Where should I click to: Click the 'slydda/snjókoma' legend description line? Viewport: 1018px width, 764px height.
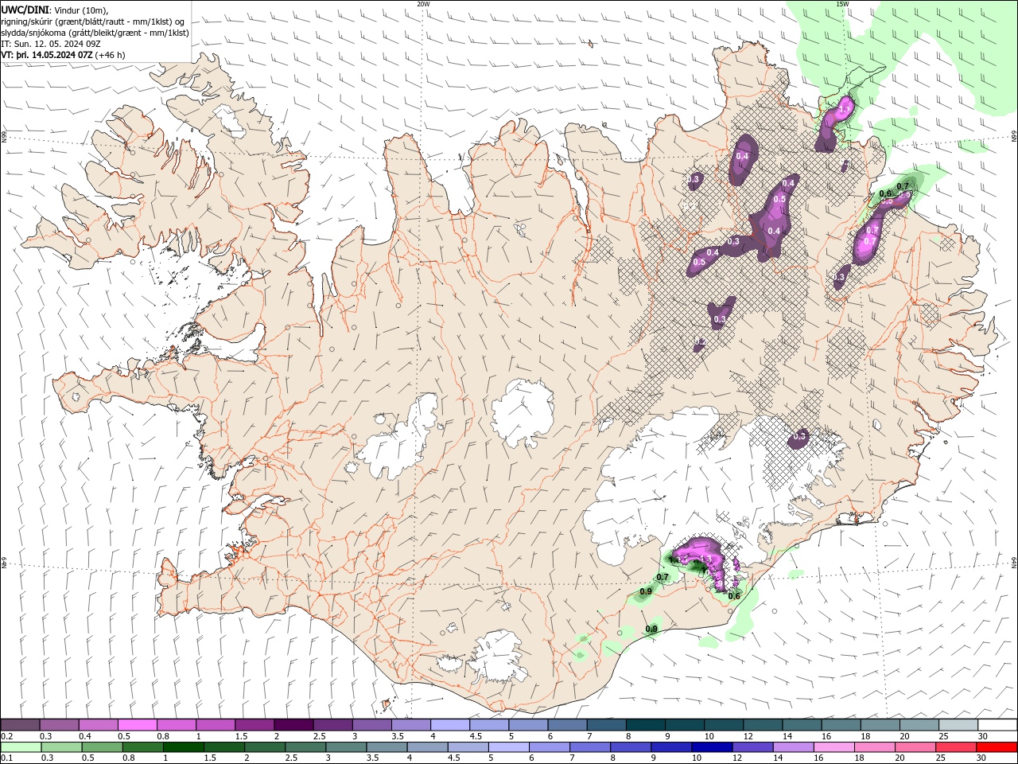point(95,33)
